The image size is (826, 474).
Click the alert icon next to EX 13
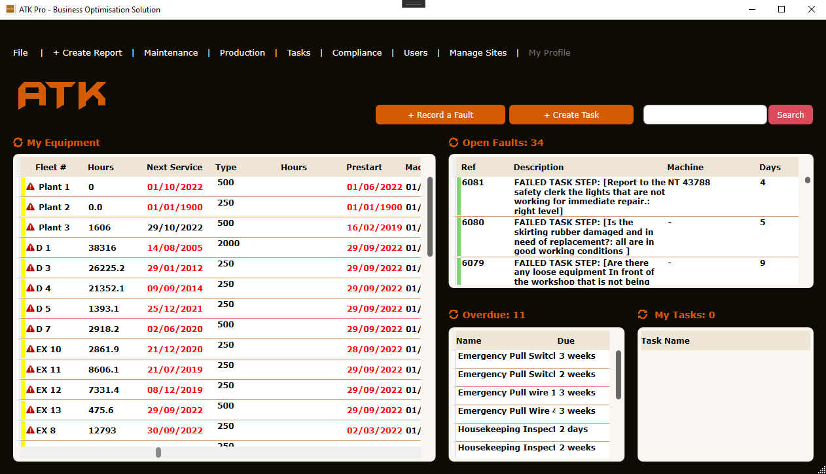pos(30,410)
